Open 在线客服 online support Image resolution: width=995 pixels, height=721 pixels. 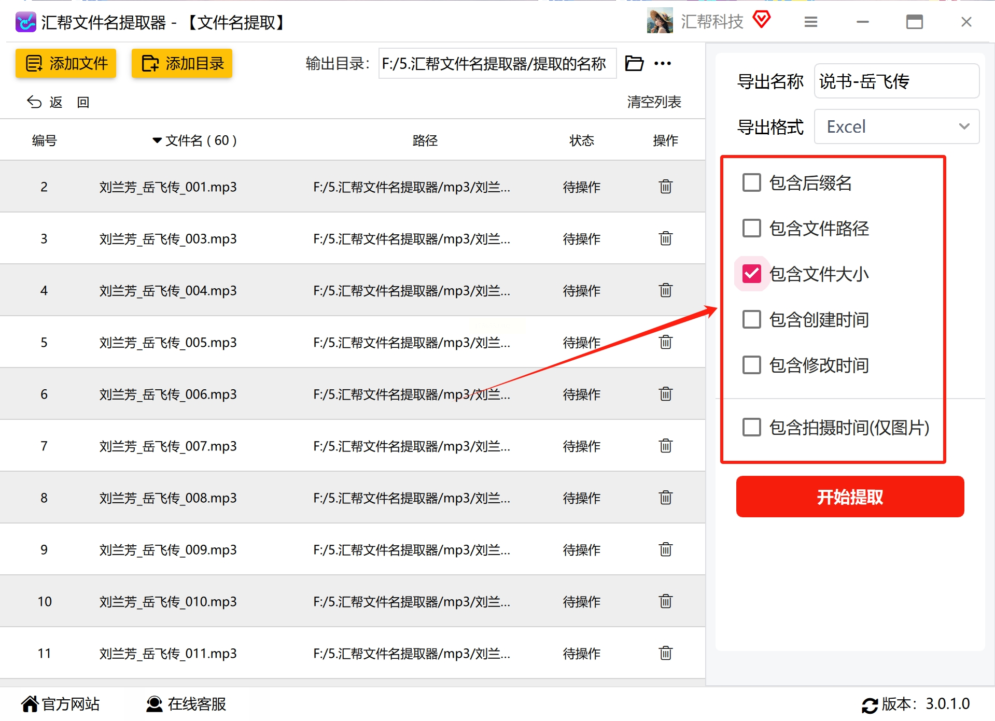click(x=186, y=704)
